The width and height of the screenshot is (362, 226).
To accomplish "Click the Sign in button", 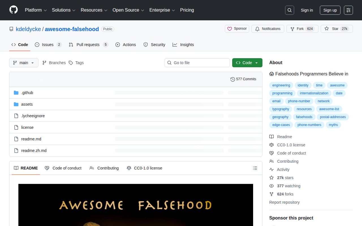I will pos(307,10).
